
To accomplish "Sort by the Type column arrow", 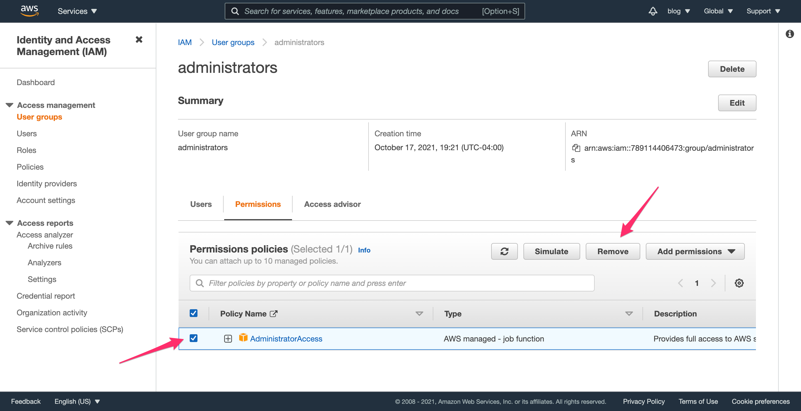I will (x=629, y=314).
